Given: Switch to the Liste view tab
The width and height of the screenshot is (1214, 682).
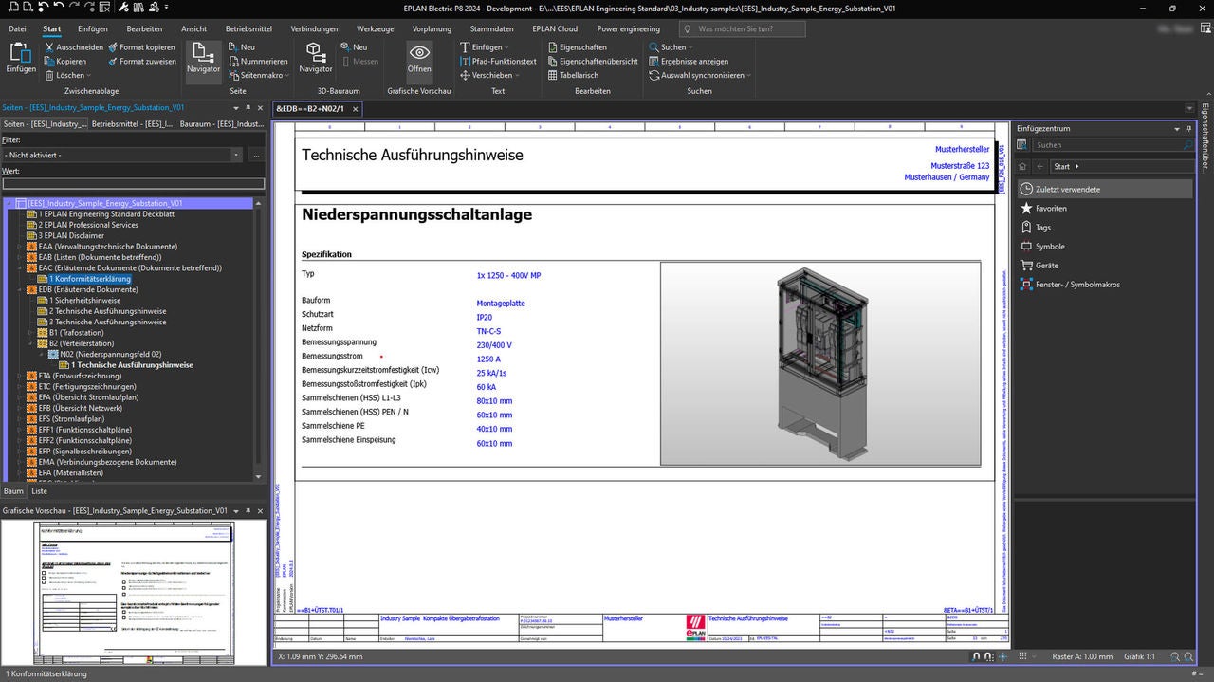Looking at the screenshot, I should click(x=39, y=491).
